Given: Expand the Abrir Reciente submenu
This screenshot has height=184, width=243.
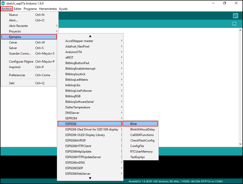Looking at the screenshot, I should [x=29, y=26].
